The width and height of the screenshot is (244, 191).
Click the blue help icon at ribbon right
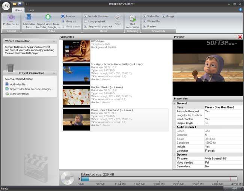[240, 10]
